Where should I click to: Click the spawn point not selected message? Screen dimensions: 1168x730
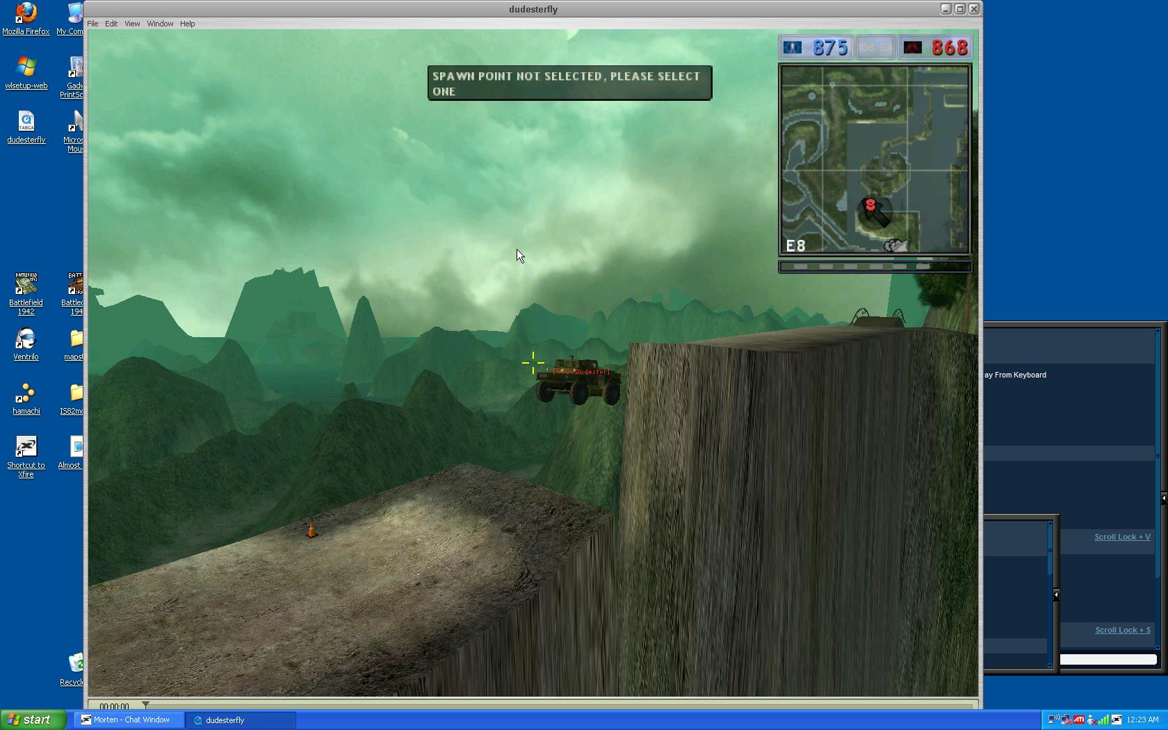569,83
